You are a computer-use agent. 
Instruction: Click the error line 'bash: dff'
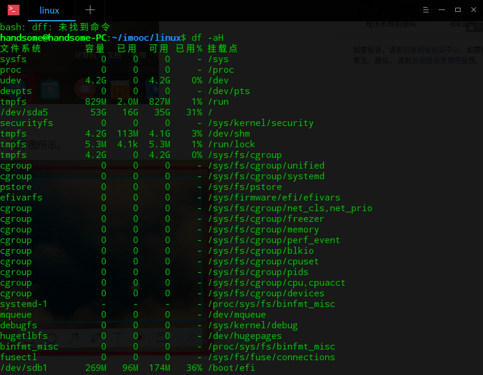click(55, 27)
